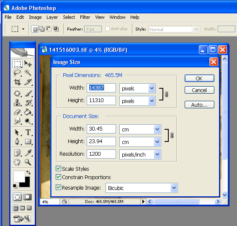Open the Style Normal dropdown
This screenshot has height=226, width=237.
(196, 29)
